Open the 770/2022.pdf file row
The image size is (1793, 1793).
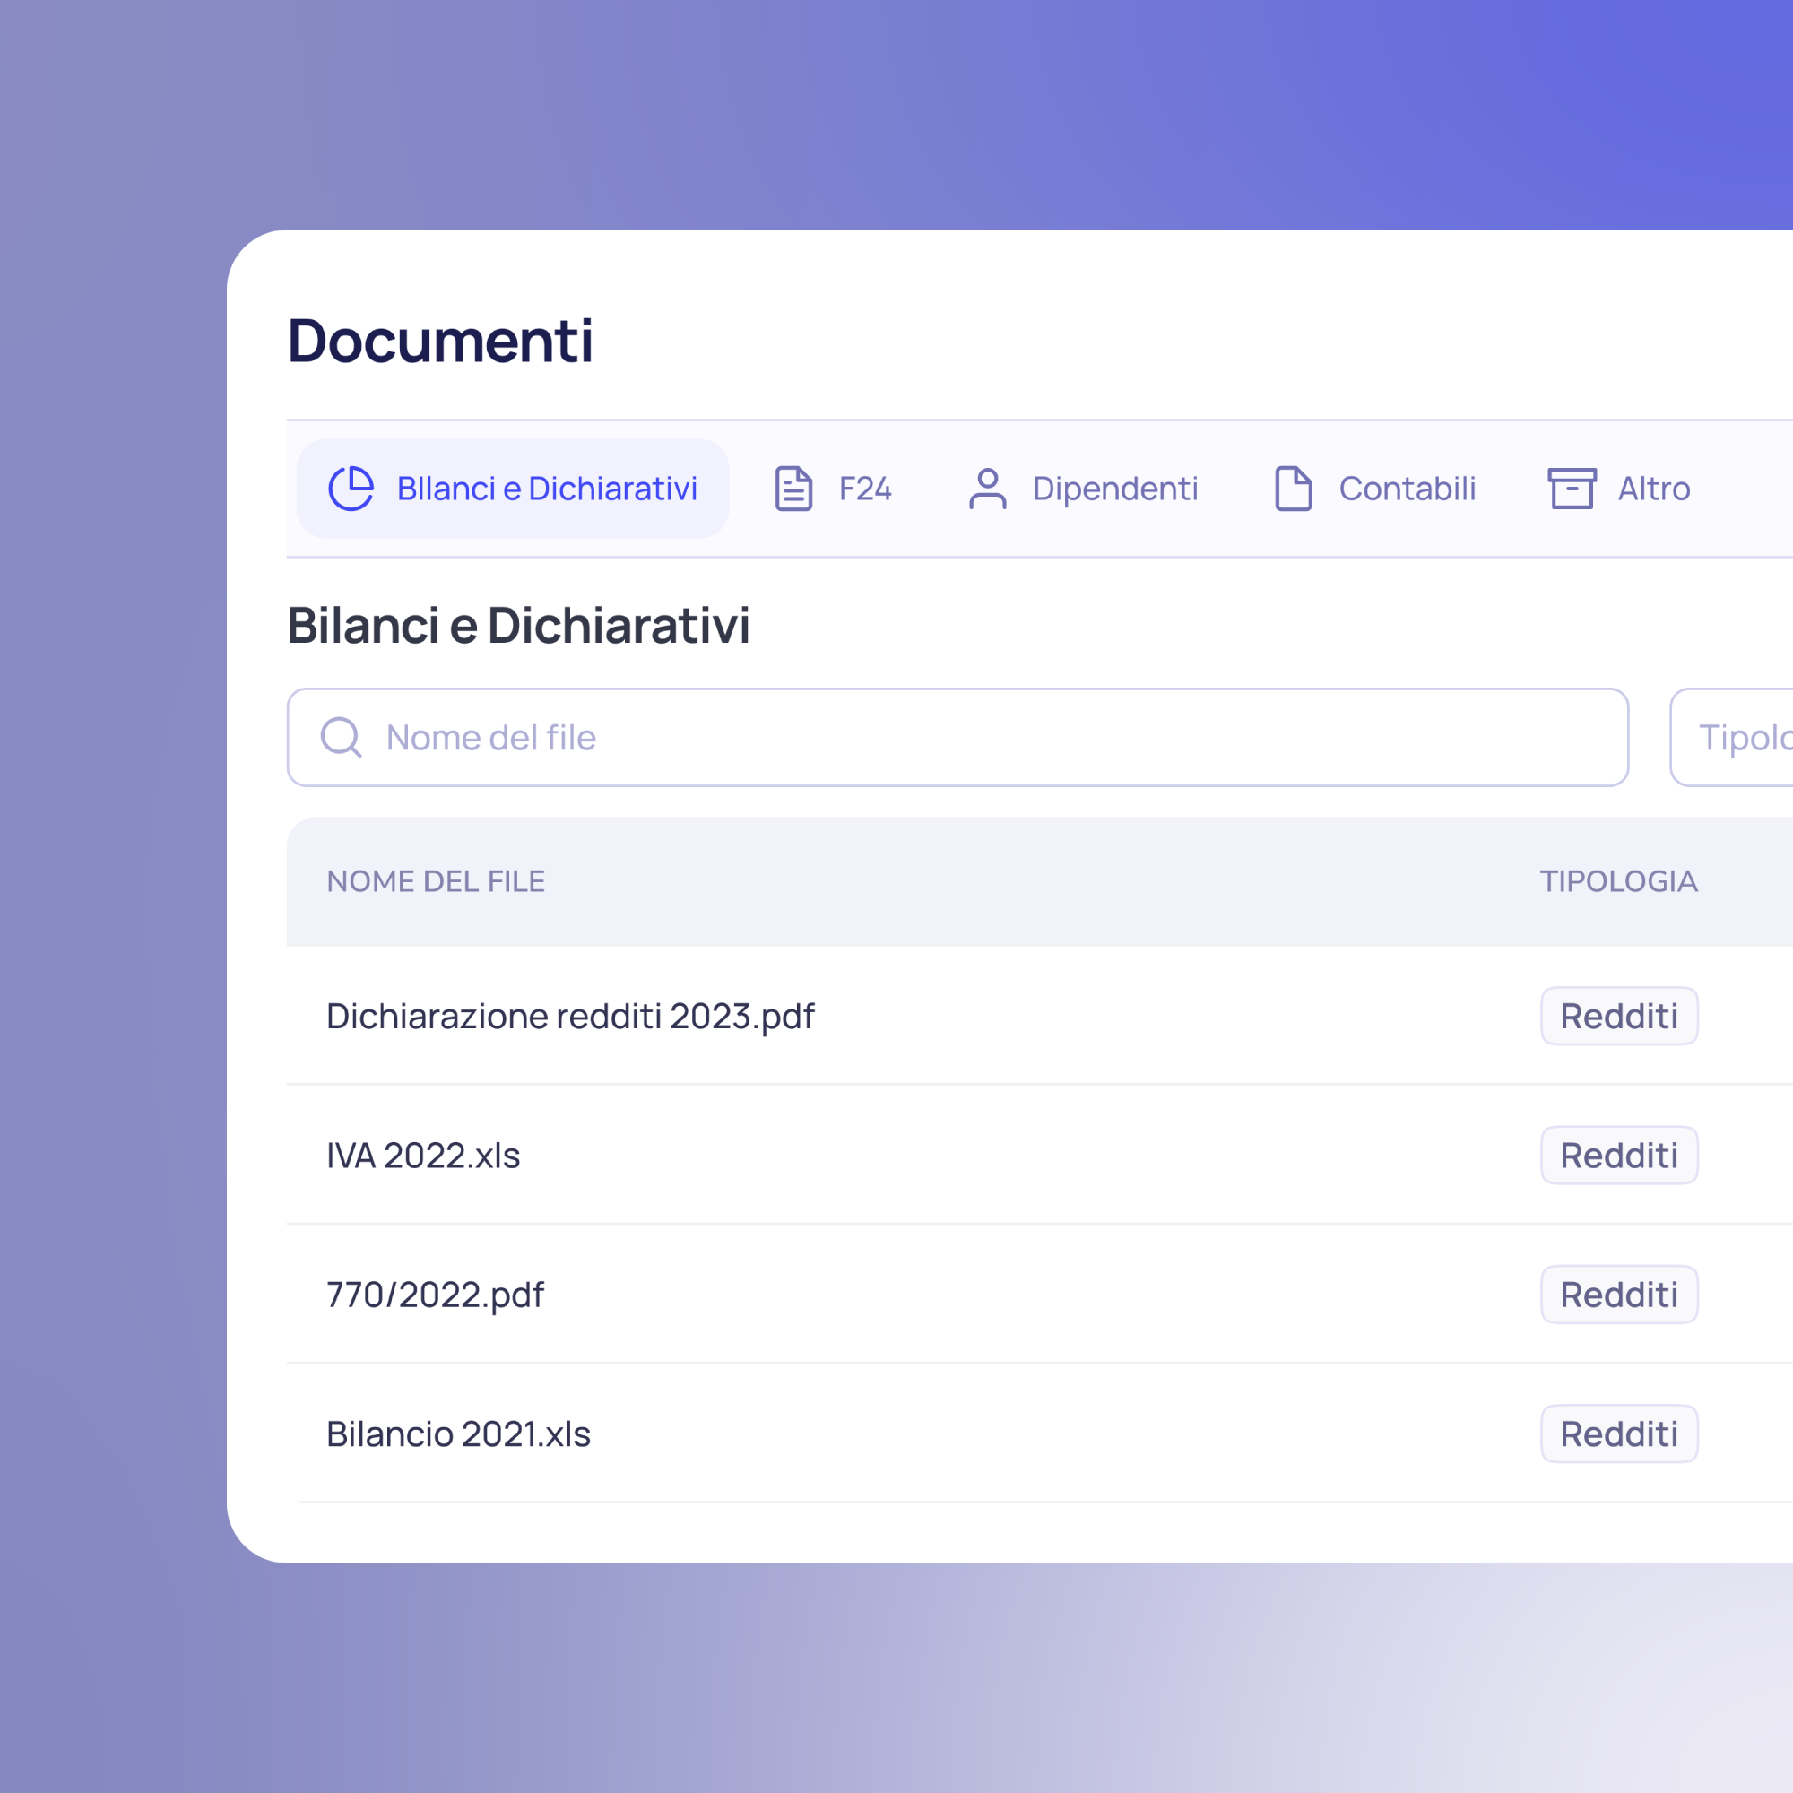(x=436, y=1295)
